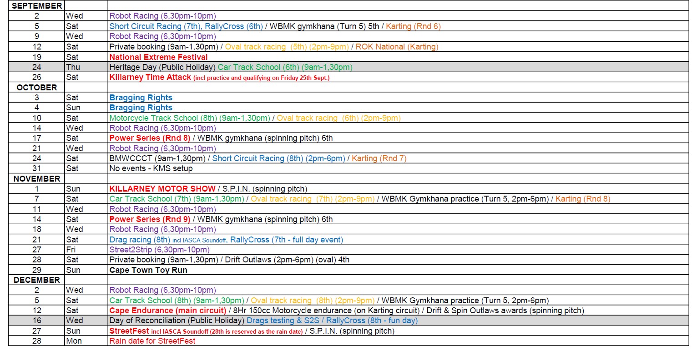Screen dimensions: 697x355
Task: Click Bragging Rights on Saturday 3 October
Action: (x=141, y=98)
